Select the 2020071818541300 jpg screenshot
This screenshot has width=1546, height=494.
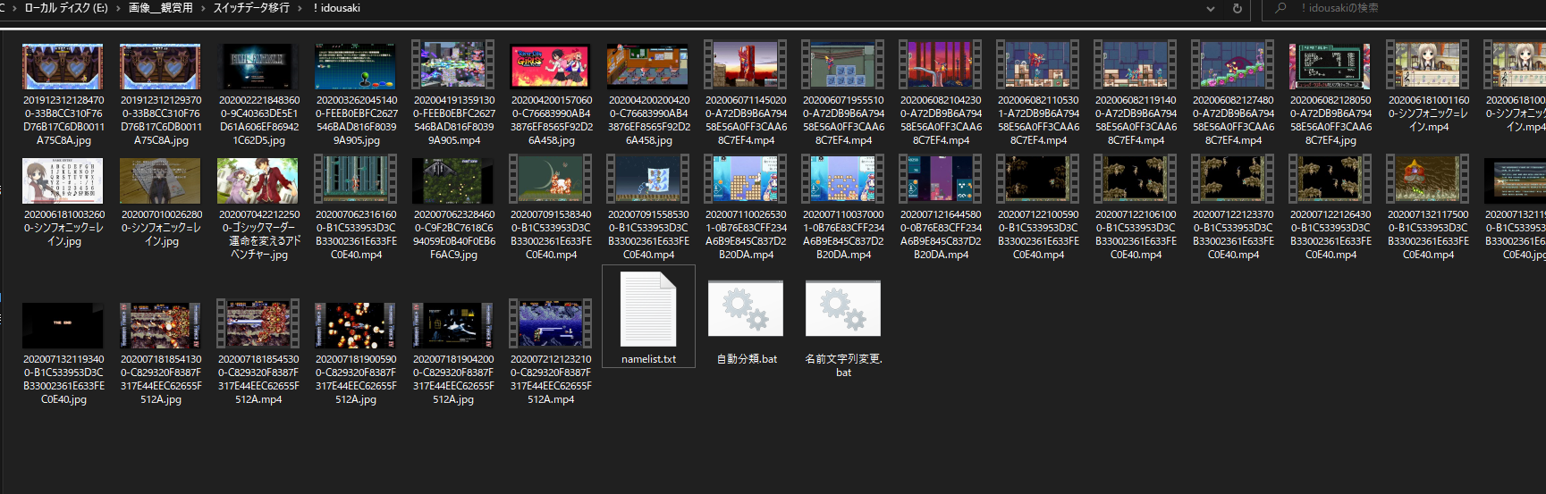(161, 325)
